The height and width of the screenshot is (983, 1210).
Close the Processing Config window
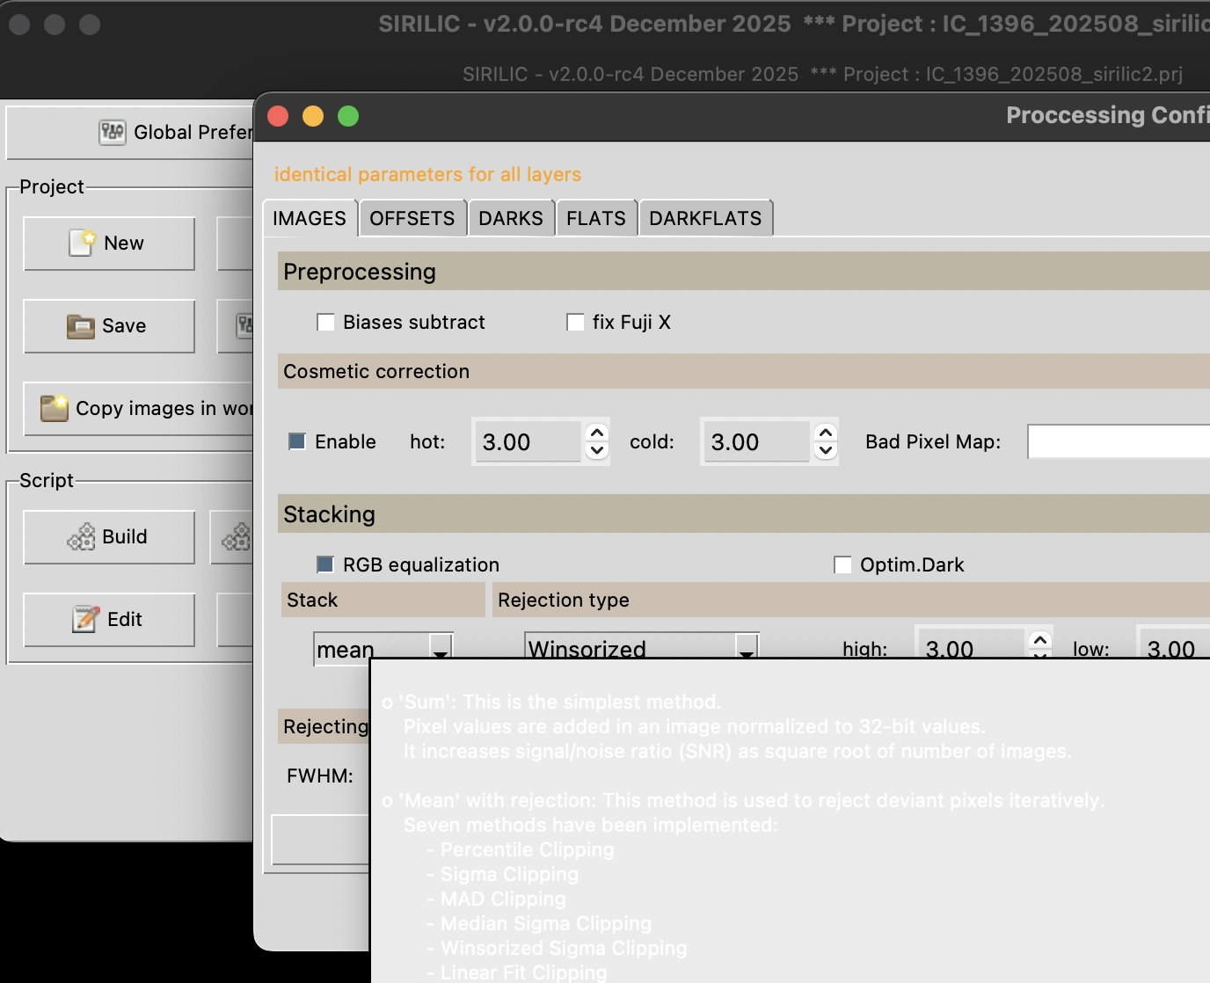278,116
